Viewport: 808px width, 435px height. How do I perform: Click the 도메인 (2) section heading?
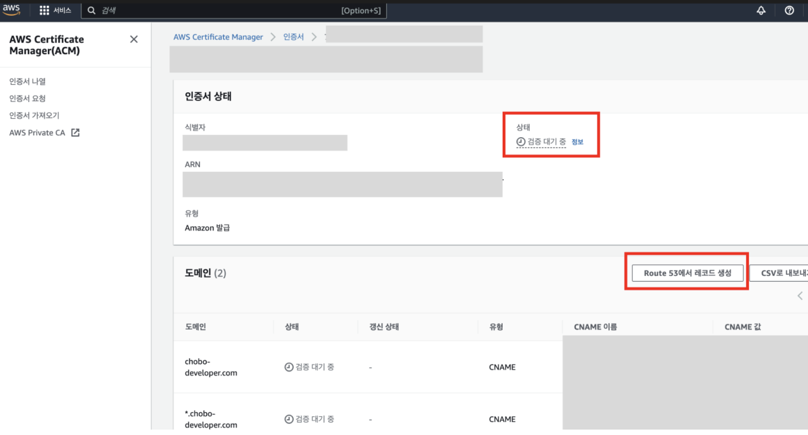(x=205, y=273)
